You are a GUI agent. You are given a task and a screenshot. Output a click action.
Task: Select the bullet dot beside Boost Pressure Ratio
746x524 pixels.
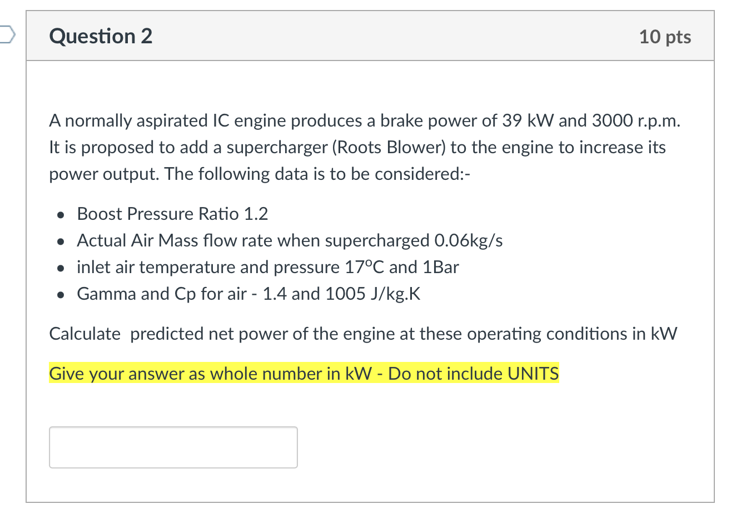(x=60, y=214)
